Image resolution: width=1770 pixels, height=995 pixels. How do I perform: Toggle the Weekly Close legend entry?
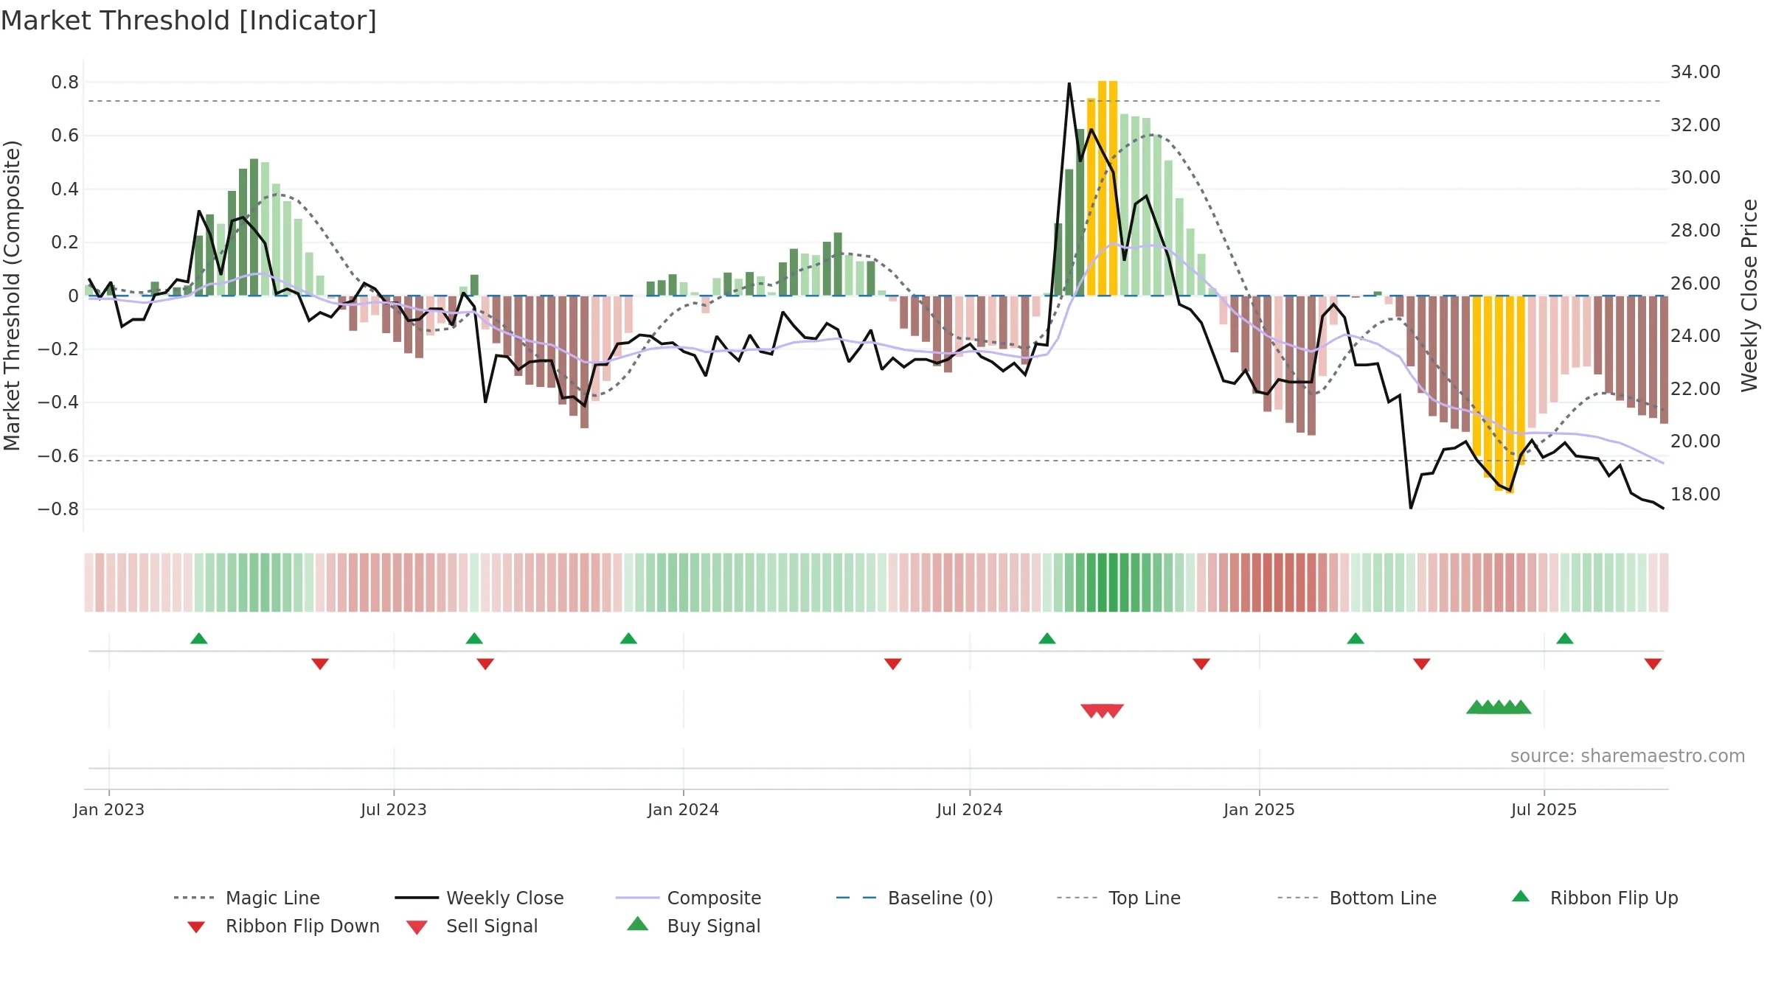click(x=479, y=898)
